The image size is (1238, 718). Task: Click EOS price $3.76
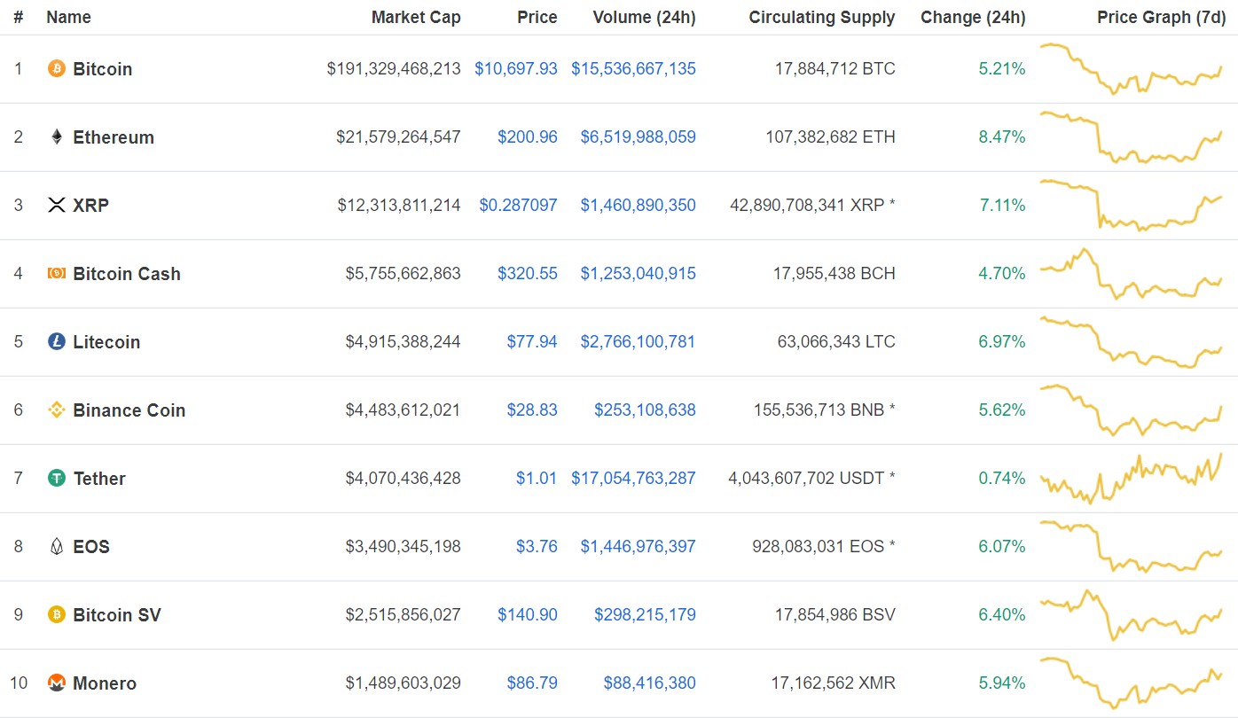(x=537, y=546)
